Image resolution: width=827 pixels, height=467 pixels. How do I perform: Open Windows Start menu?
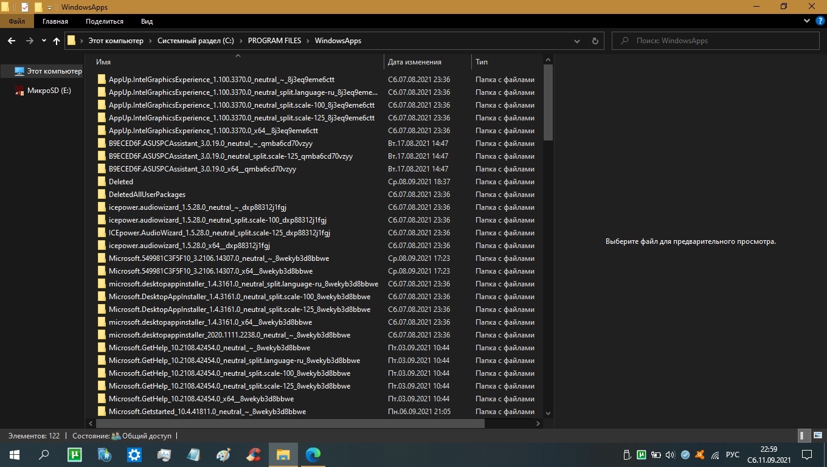pyautogui.click(x=14, y=454)
